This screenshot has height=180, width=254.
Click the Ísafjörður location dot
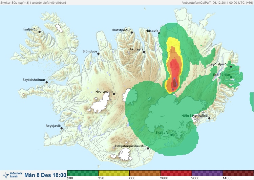tap(40, 32)
